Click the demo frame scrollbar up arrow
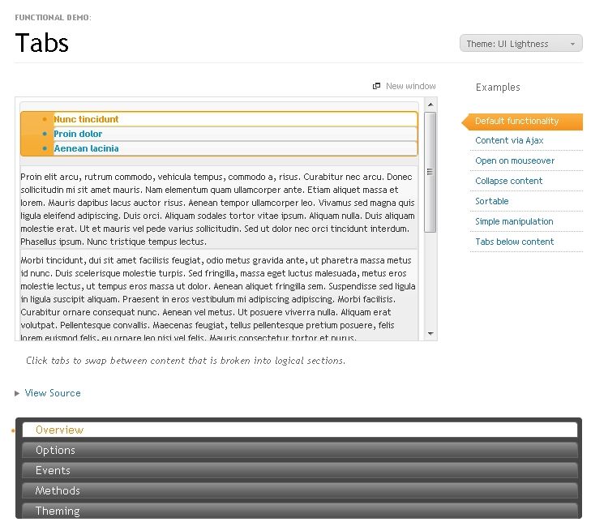This screenshot has width=591, height=522. point(430,105)
